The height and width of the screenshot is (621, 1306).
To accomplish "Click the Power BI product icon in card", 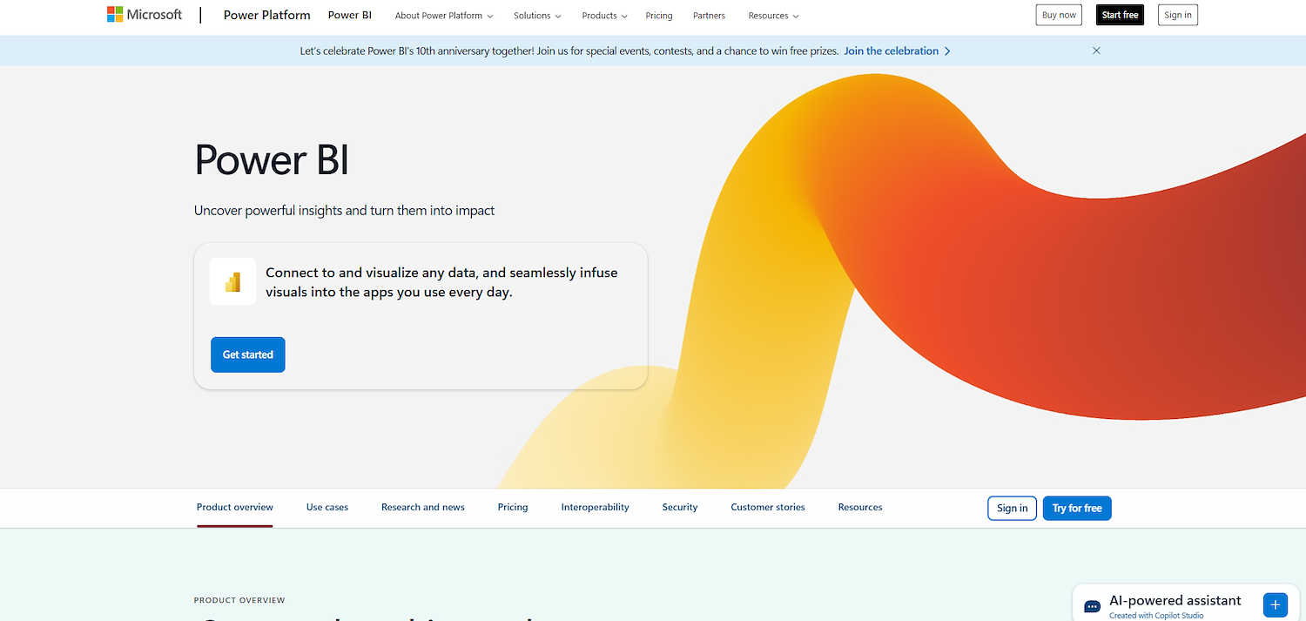I will coord(232,281).
